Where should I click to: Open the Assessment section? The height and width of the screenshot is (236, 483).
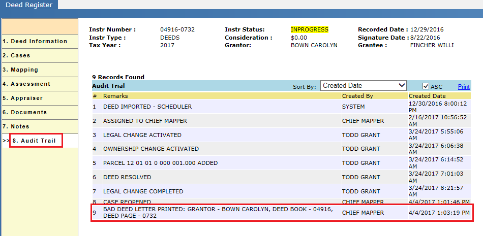coord(40,84)
